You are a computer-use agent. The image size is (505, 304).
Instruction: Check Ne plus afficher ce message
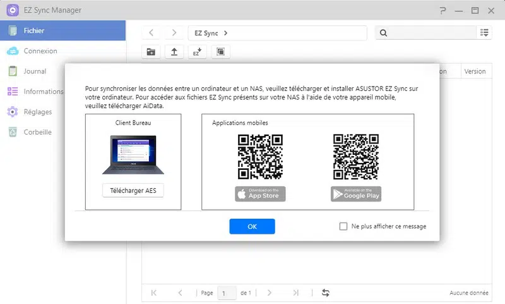343,226
